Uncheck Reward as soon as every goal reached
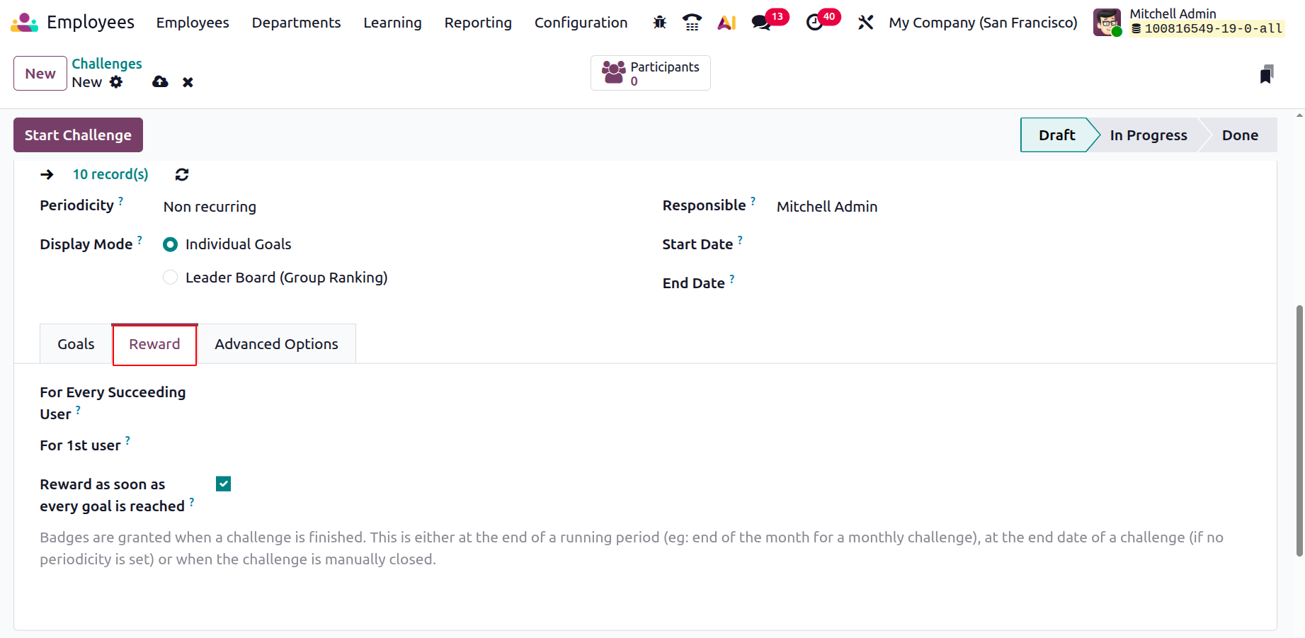1305x638 pixels. pyautogui.click(x=224, y=484)
